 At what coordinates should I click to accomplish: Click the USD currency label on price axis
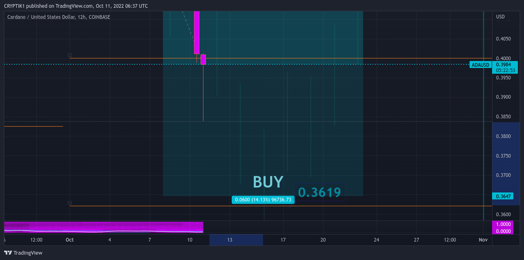click(x=500, y=17)
